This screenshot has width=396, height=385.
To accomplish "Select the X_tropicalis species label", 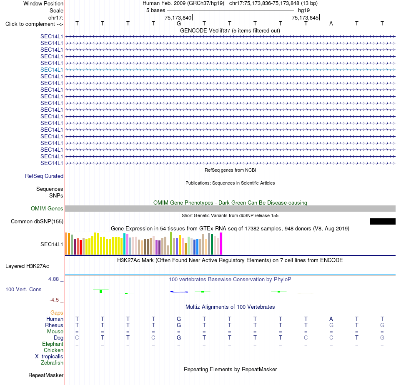I will point(49,357).
